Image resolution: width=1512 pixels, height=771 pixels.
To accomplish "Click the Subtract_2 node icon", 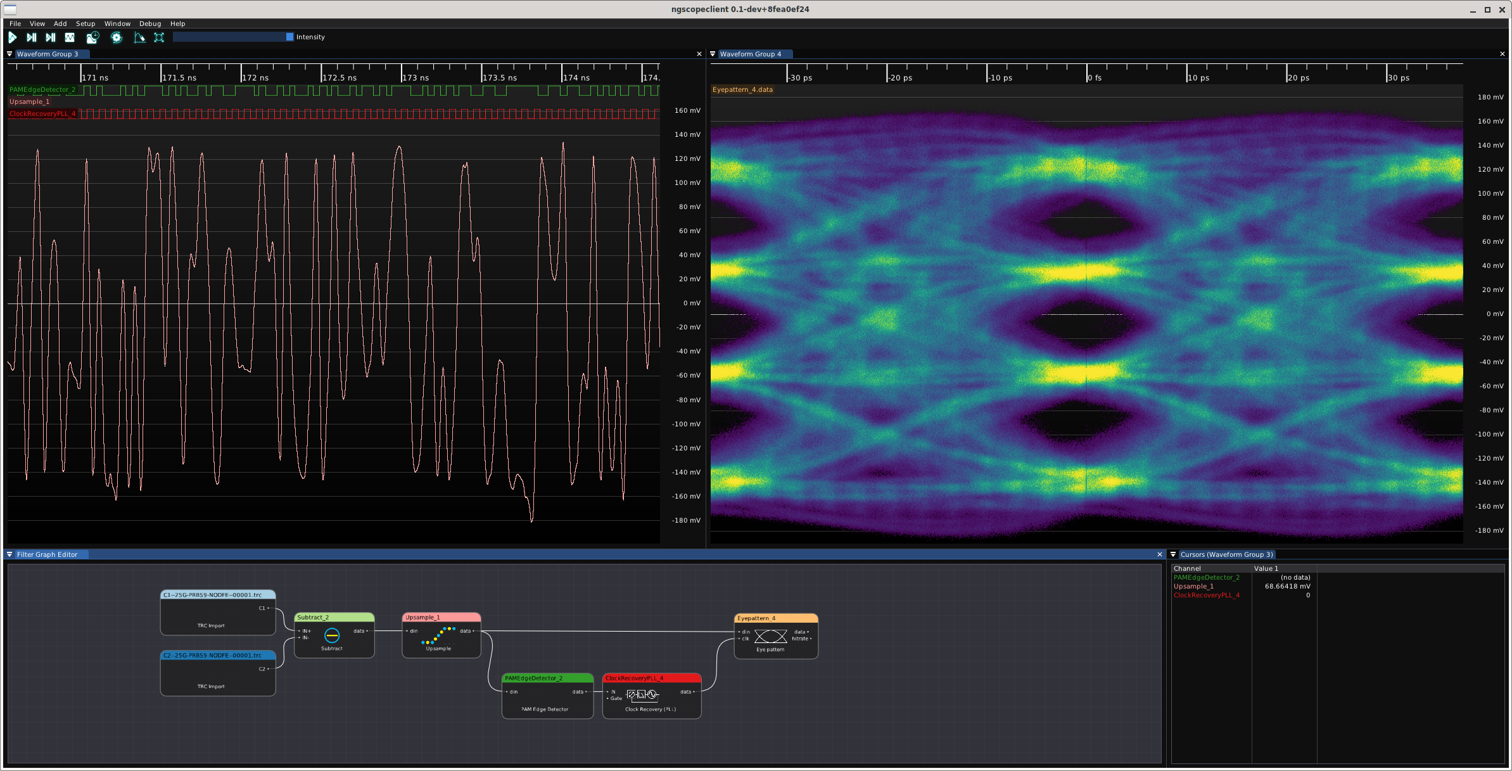I will [x=332, y=635].
